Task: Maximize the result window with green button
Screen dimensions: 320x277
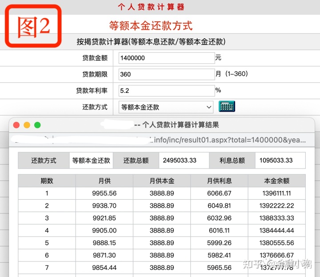Action: point(37,125)
